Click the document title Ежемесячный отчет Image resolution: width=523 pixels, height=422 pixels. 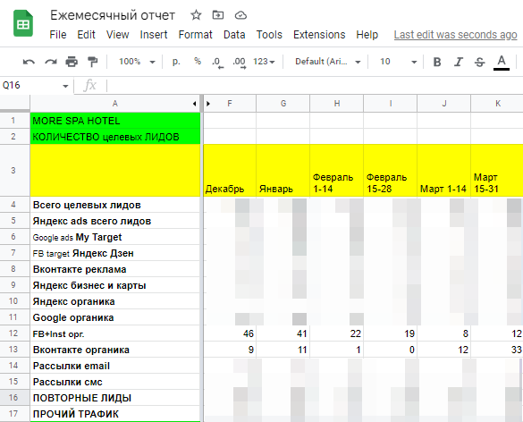coord(113,15)
